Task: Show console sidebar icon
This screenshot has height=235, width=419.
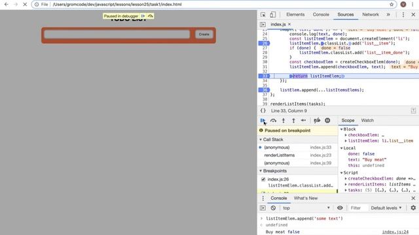Action: tap(263, 208)
